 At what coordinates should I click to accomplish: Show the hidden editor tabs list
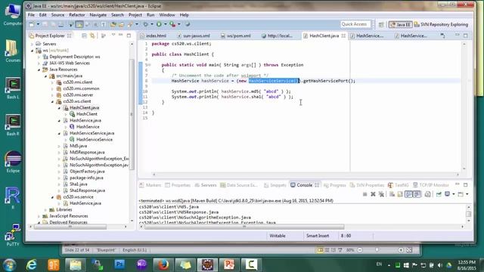(442, 36)
